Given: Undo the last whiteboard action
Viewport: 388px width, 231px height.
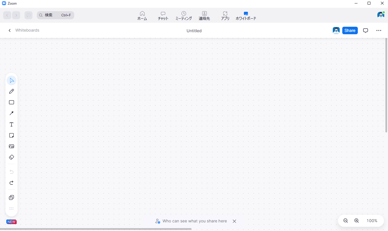Looking at the screenshot, I should click(12, 172).
